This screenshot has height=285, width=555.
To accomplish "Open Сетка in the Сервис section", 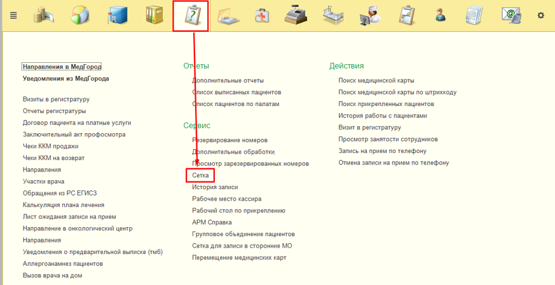I will tap(200, 175).
